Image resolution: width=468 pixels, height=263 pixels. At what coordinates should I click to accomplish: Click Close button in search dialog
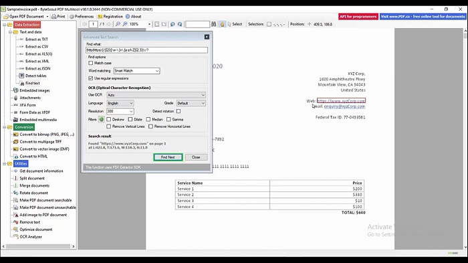[x=196, y=157]
